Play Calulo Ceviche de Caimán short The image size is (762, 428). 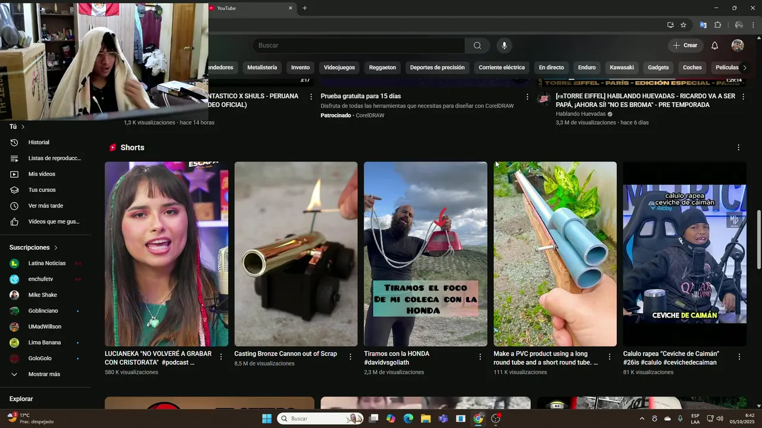point(685,254)
